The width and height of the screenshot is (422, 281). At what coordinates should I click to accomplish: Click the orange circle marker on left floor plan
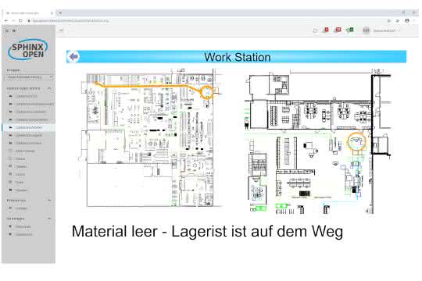coord(206,92)
